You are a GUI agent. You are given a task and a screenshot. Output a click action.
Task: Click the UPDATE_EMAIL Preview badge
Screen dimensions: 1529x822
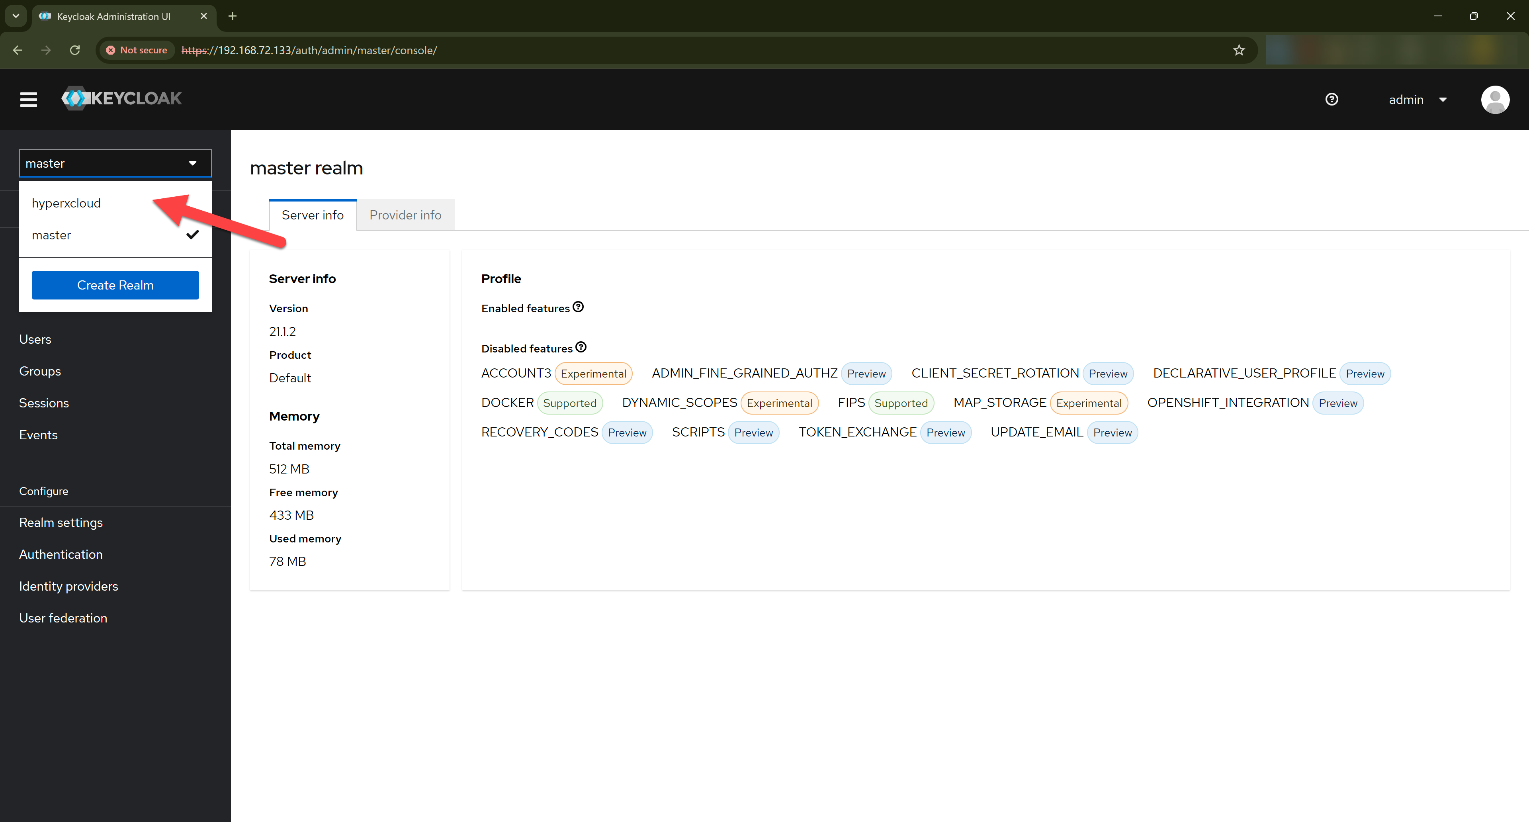1113,433
